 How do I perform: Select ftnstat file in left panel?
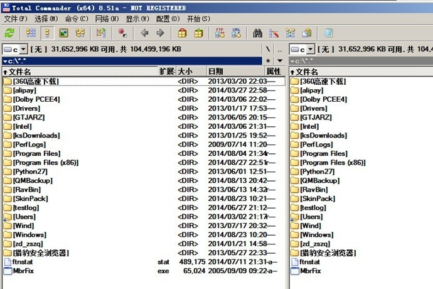click(144, 262)
